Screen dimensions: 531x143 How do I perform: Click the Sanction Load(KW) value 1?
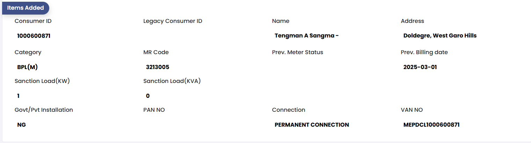pos(18,96)
